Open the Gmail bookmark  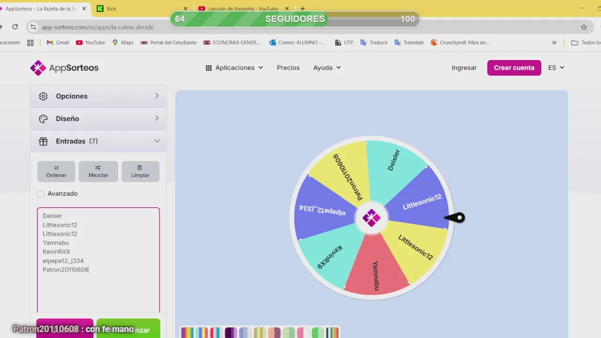click(58, 42)
